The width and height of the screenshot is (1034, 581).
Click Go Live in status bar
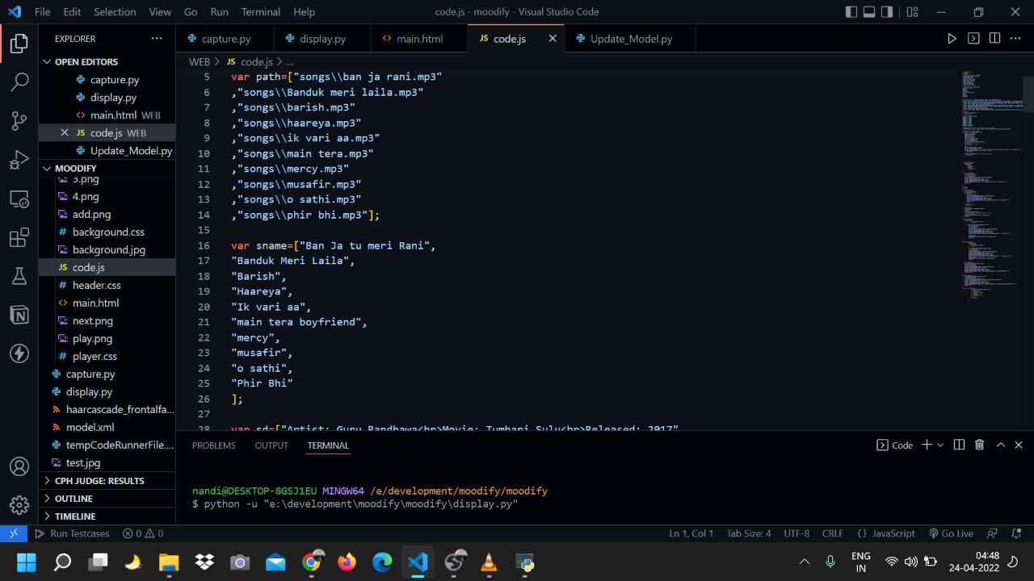click(x=951, y=533)
